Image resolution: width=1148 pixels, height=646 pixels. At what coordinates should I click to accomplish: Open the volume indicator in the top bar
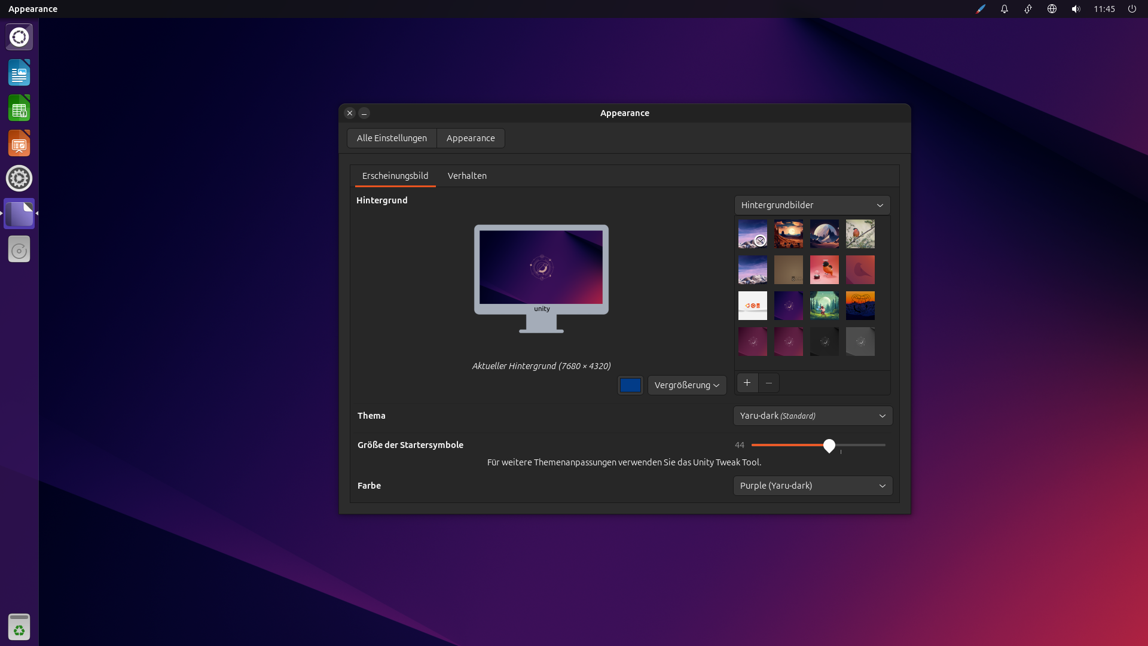tap(1076, 9)
